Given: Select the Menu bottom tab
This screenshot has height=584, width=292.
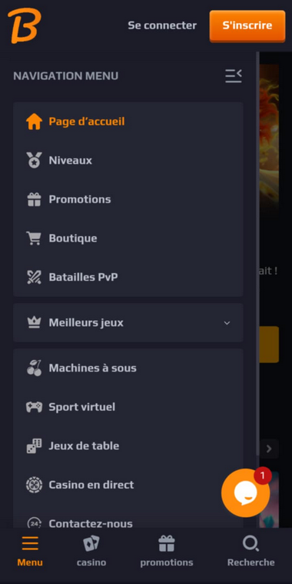Looking at the screenshot, I should click(30, 551).
